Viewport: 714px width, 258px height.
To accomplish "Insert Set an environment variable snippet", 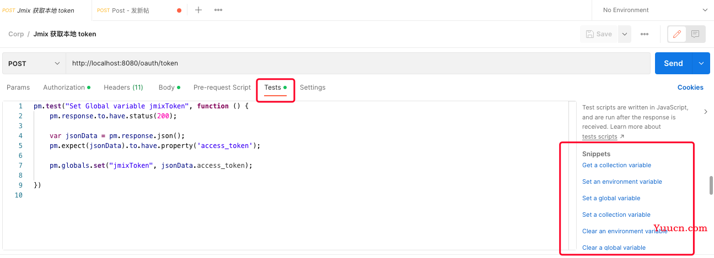I will (x=622, y=182).
